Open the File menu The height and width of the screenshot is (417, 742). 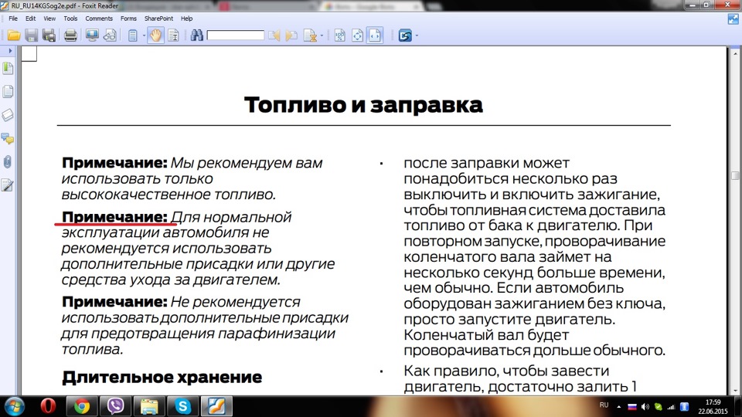coord(13,19)
